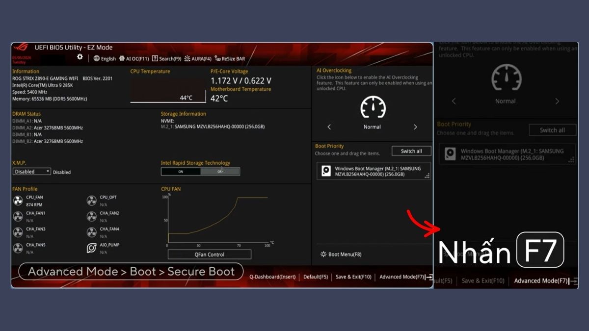Open QFan Control
The height and width of the screenshot is (331, 589).
click(210, 255)
